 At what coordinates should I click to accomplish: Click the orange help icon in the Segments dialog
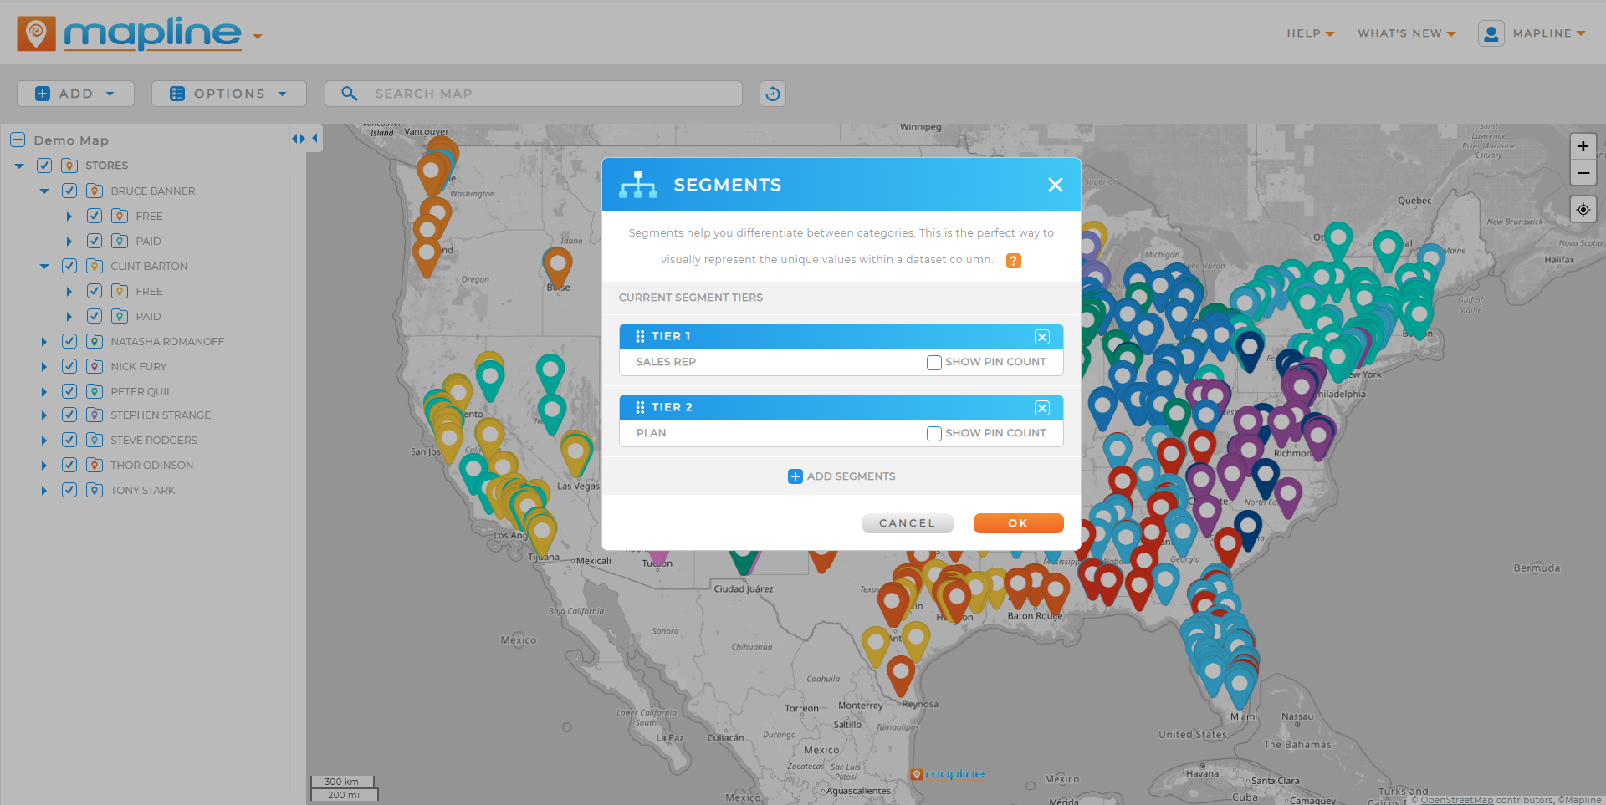pos(1013,260)
